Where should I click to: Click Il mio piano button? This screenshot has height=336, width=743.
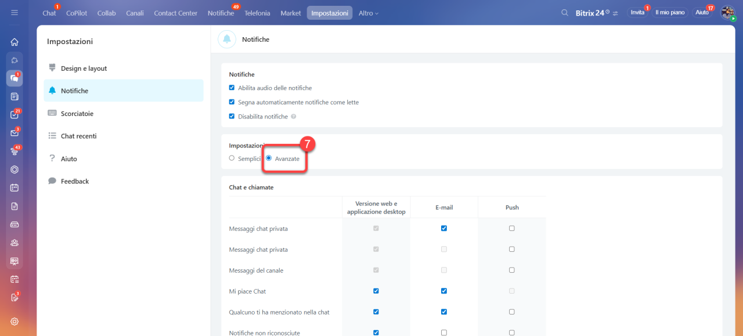(x=670, y=12)
